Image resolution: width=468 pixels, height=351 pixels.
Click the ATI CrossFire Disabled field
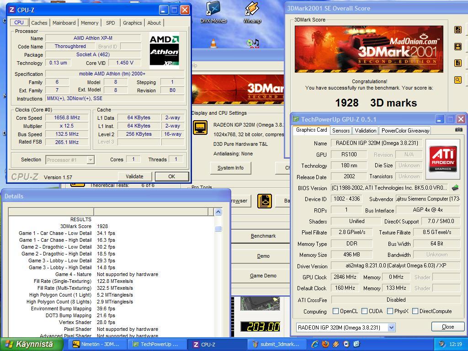coord(395,300)
